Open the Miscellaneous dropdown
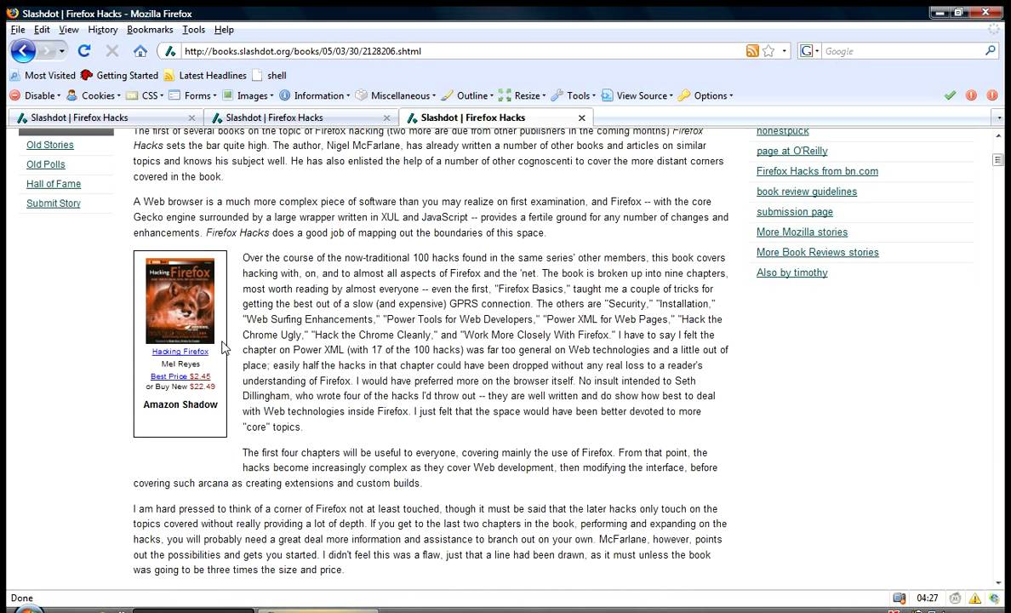 395,95
